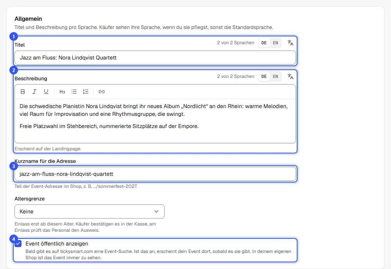Click the 'Erscheint auf der Landingpage.' hint
The height and width of the screenshot is (269, 391).
click(x=48, y=149)
